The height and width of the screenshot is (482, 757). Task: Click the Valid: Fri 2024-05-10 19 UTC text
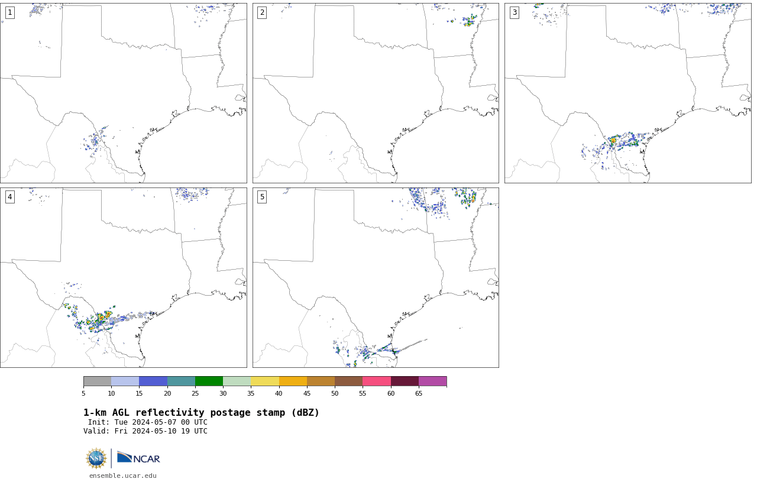point(145,431)
